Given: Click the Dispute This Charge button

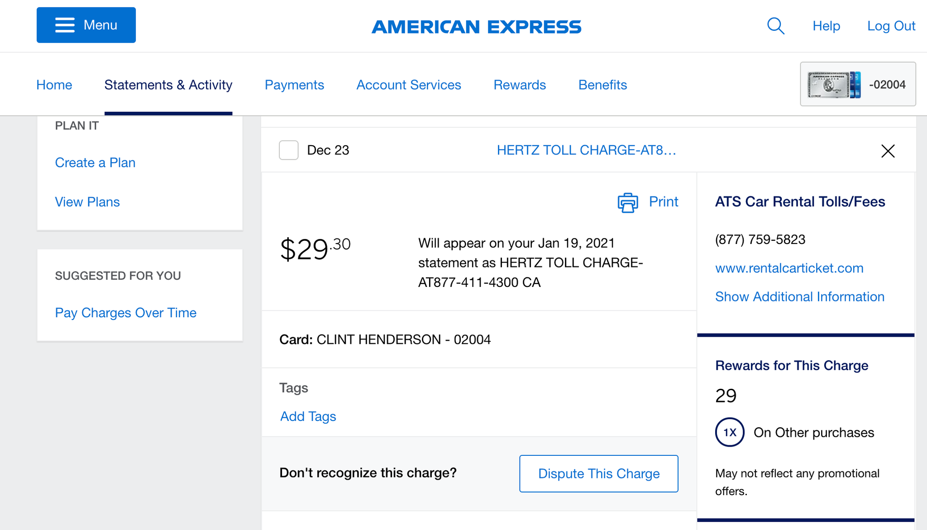Looking at the screenshot, I should 598,473.
